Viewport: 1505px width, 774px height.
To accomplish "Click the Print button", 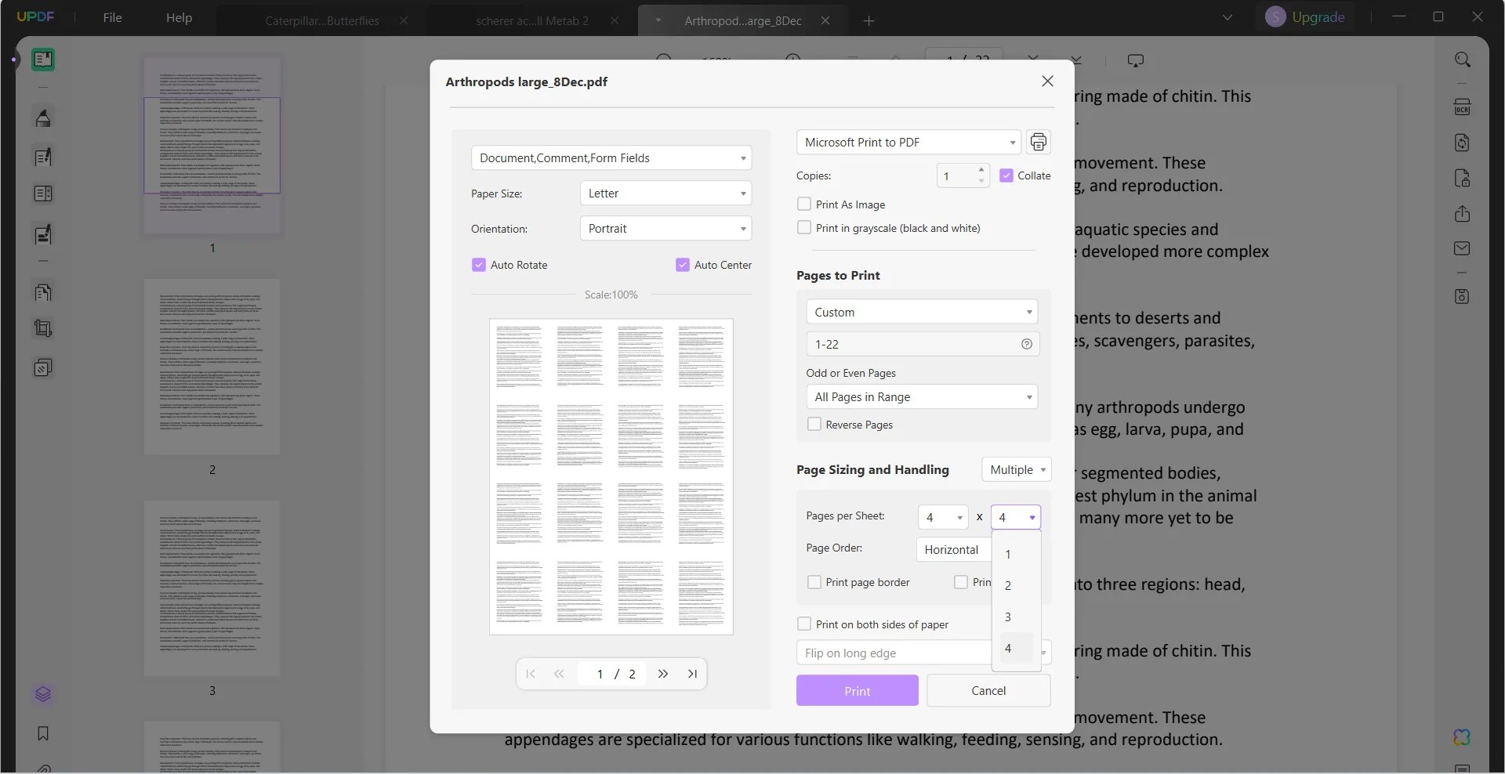I will pos(856,690).
